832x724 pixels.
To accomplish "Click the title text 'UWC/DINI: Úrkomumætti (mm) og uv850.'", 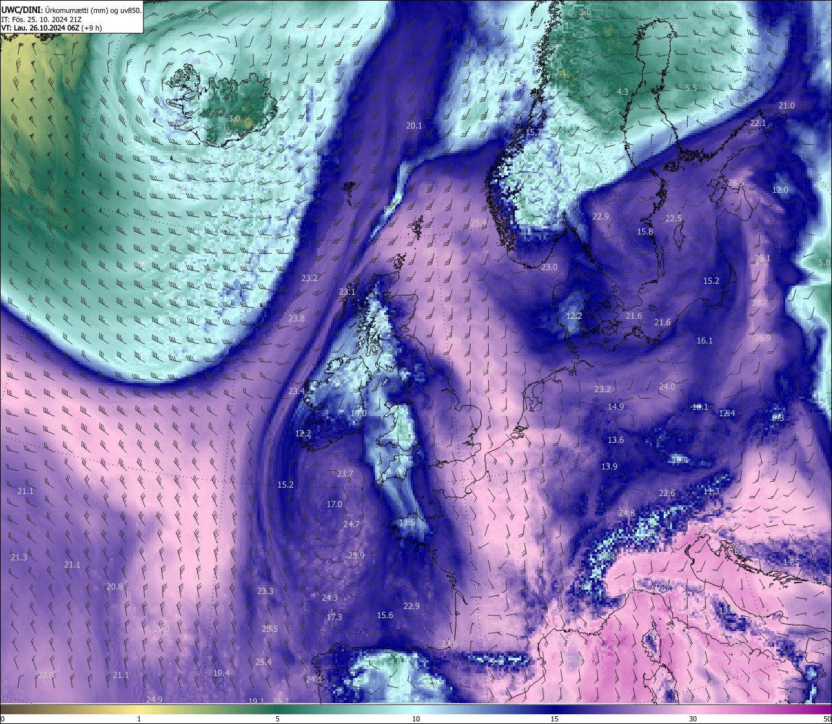I will (x=71, y=10).
